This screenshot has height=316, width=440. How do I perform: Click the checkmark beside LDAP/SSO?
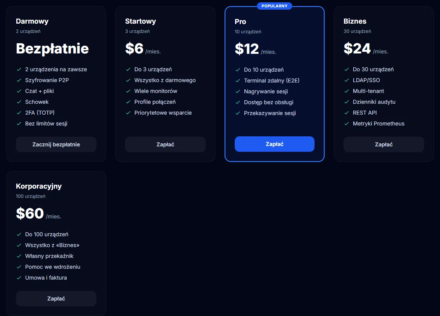(347, 80)
